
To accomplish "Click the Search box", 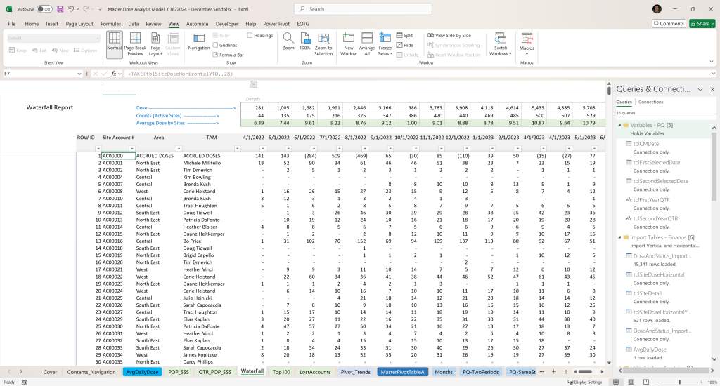I will click(x=363, y=9).
